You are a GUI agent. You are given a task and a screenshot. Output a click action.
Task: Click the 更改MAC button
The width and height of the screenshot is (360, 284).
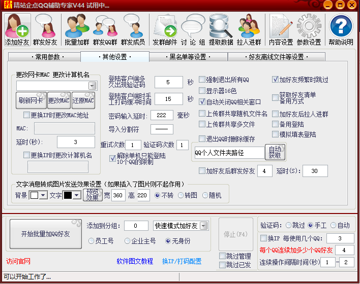pyautogui.click(x=59, y=100)
